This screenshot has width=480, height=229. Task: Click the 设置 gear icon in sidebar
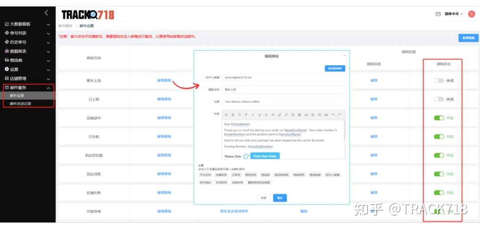7,69
